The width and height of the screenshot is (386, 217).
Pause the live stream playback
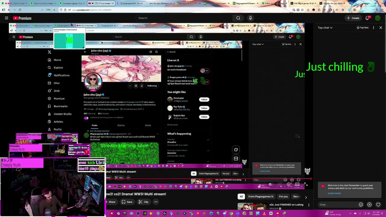270,184
